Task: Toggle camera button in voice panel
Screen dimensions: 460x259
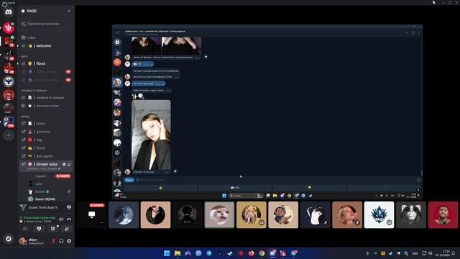Action: pos(25,229)
